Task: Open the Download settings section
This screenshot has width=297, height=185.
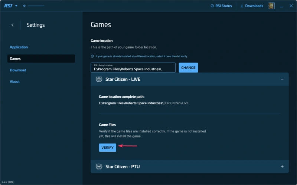Action: pyautogui.click(x=18, y=70)
